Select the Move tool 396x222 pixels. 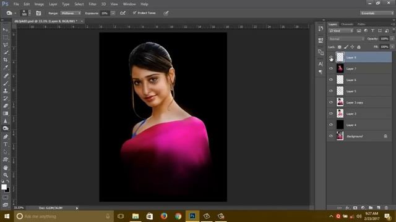[x=6, y=30]
